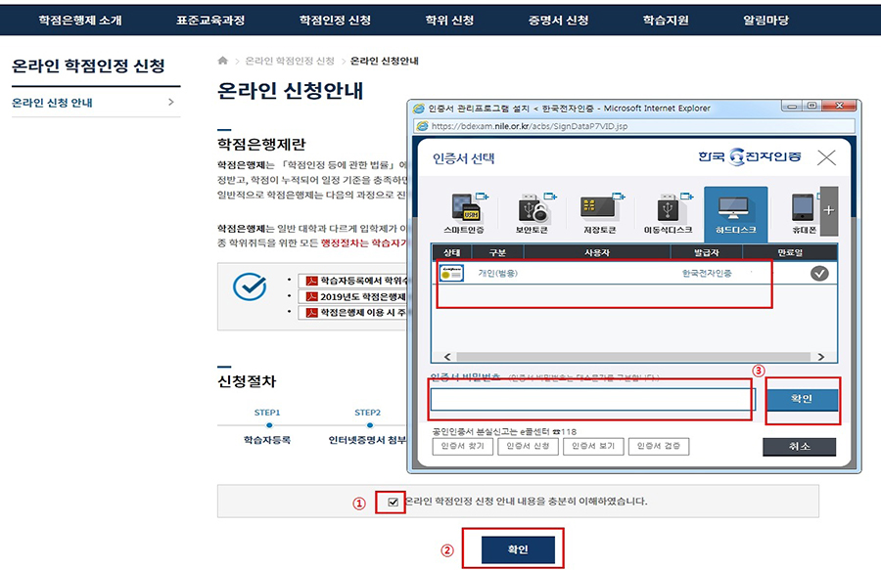Click the 온라인 신청안내 breadcrumb text
The height and width of the screenshot is (570, 881).
click(x=385, y=61)
